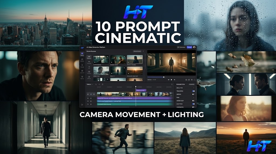Viewport: 276px width, 154px height.
Task: Click the timeline horizontal scrollbar
Action: point(113,107)
